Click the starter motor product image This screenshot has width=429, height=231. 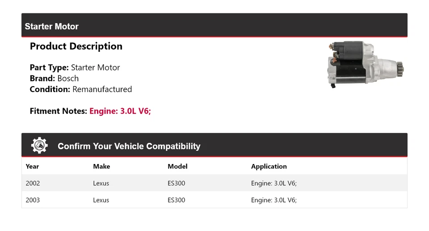pyautogui.click(x=365, y=64)
